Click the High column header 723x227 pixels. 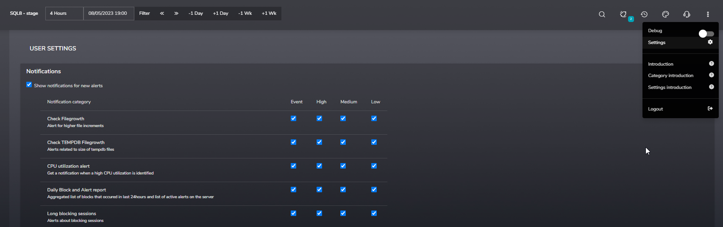321,102
